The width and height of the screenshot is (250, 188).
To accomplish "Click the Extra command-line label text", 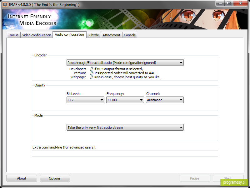I will coord(64,147).
